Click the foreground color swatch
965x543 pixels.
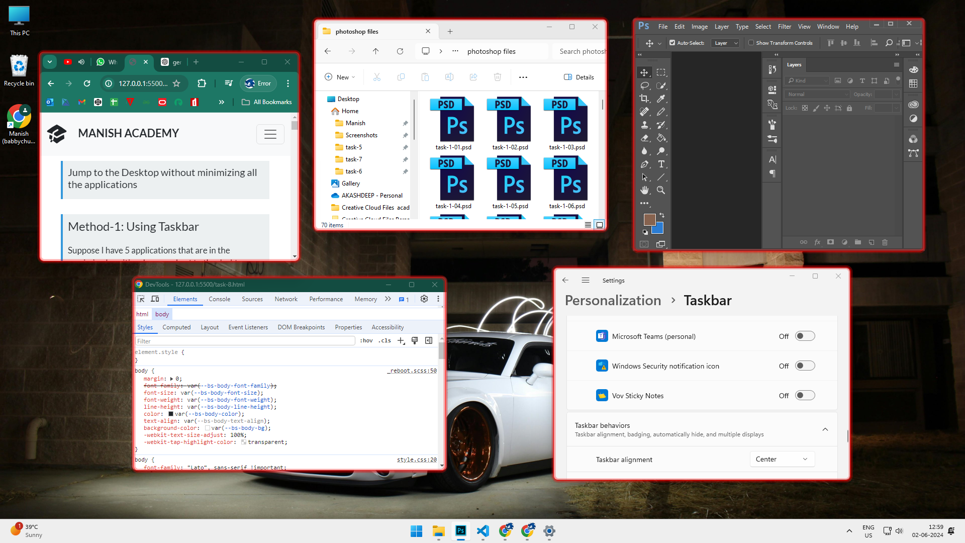[649, 219]
